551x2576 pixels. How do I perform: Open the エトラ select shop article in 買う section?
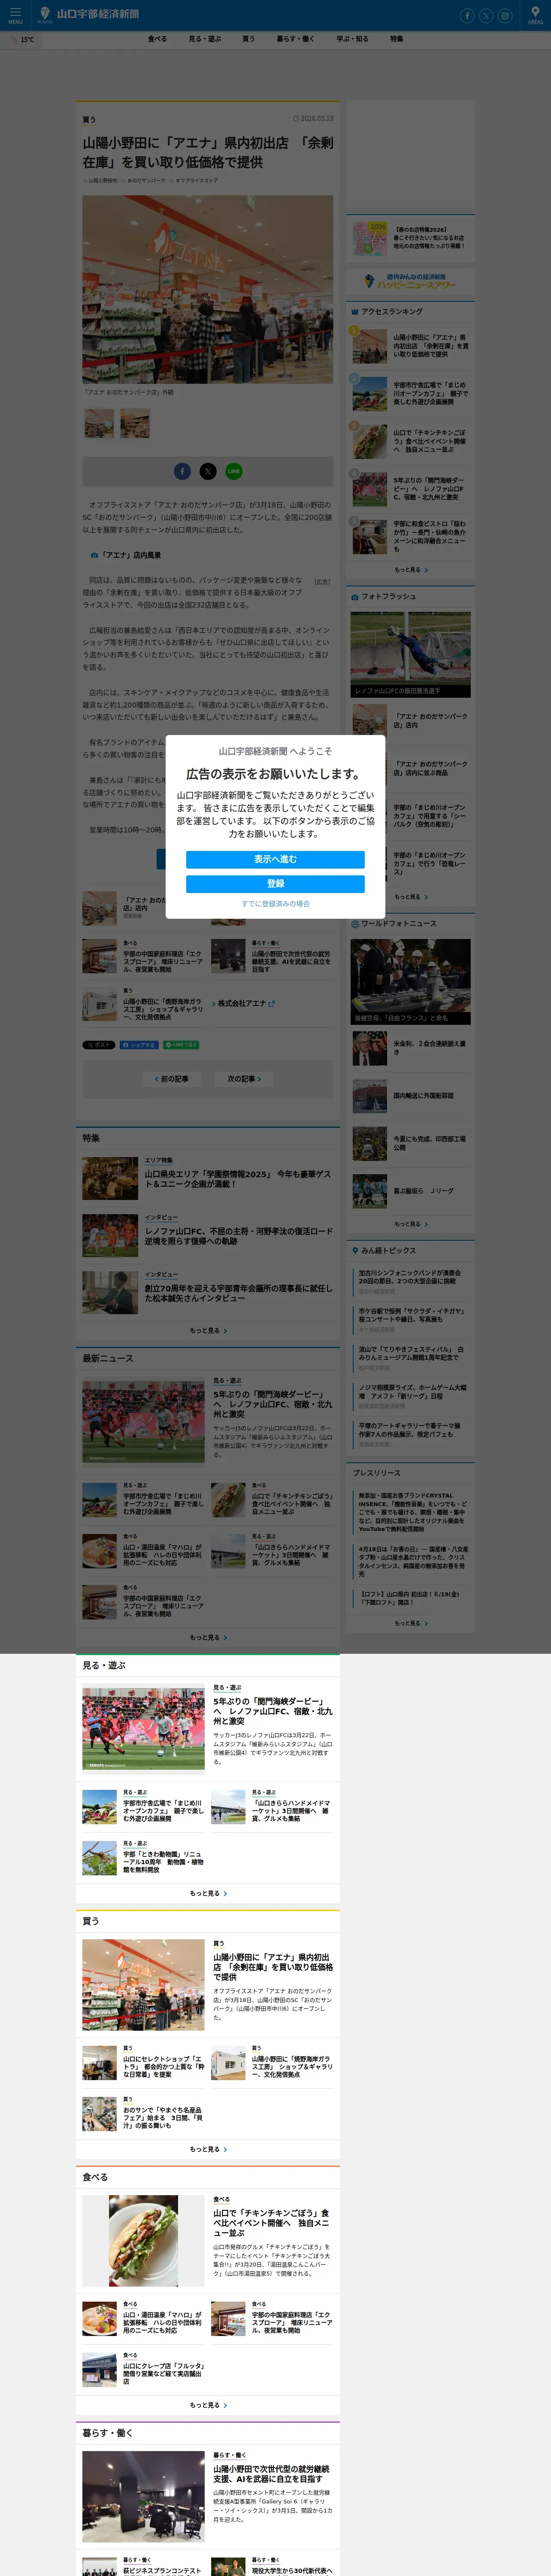point(143,2063)
